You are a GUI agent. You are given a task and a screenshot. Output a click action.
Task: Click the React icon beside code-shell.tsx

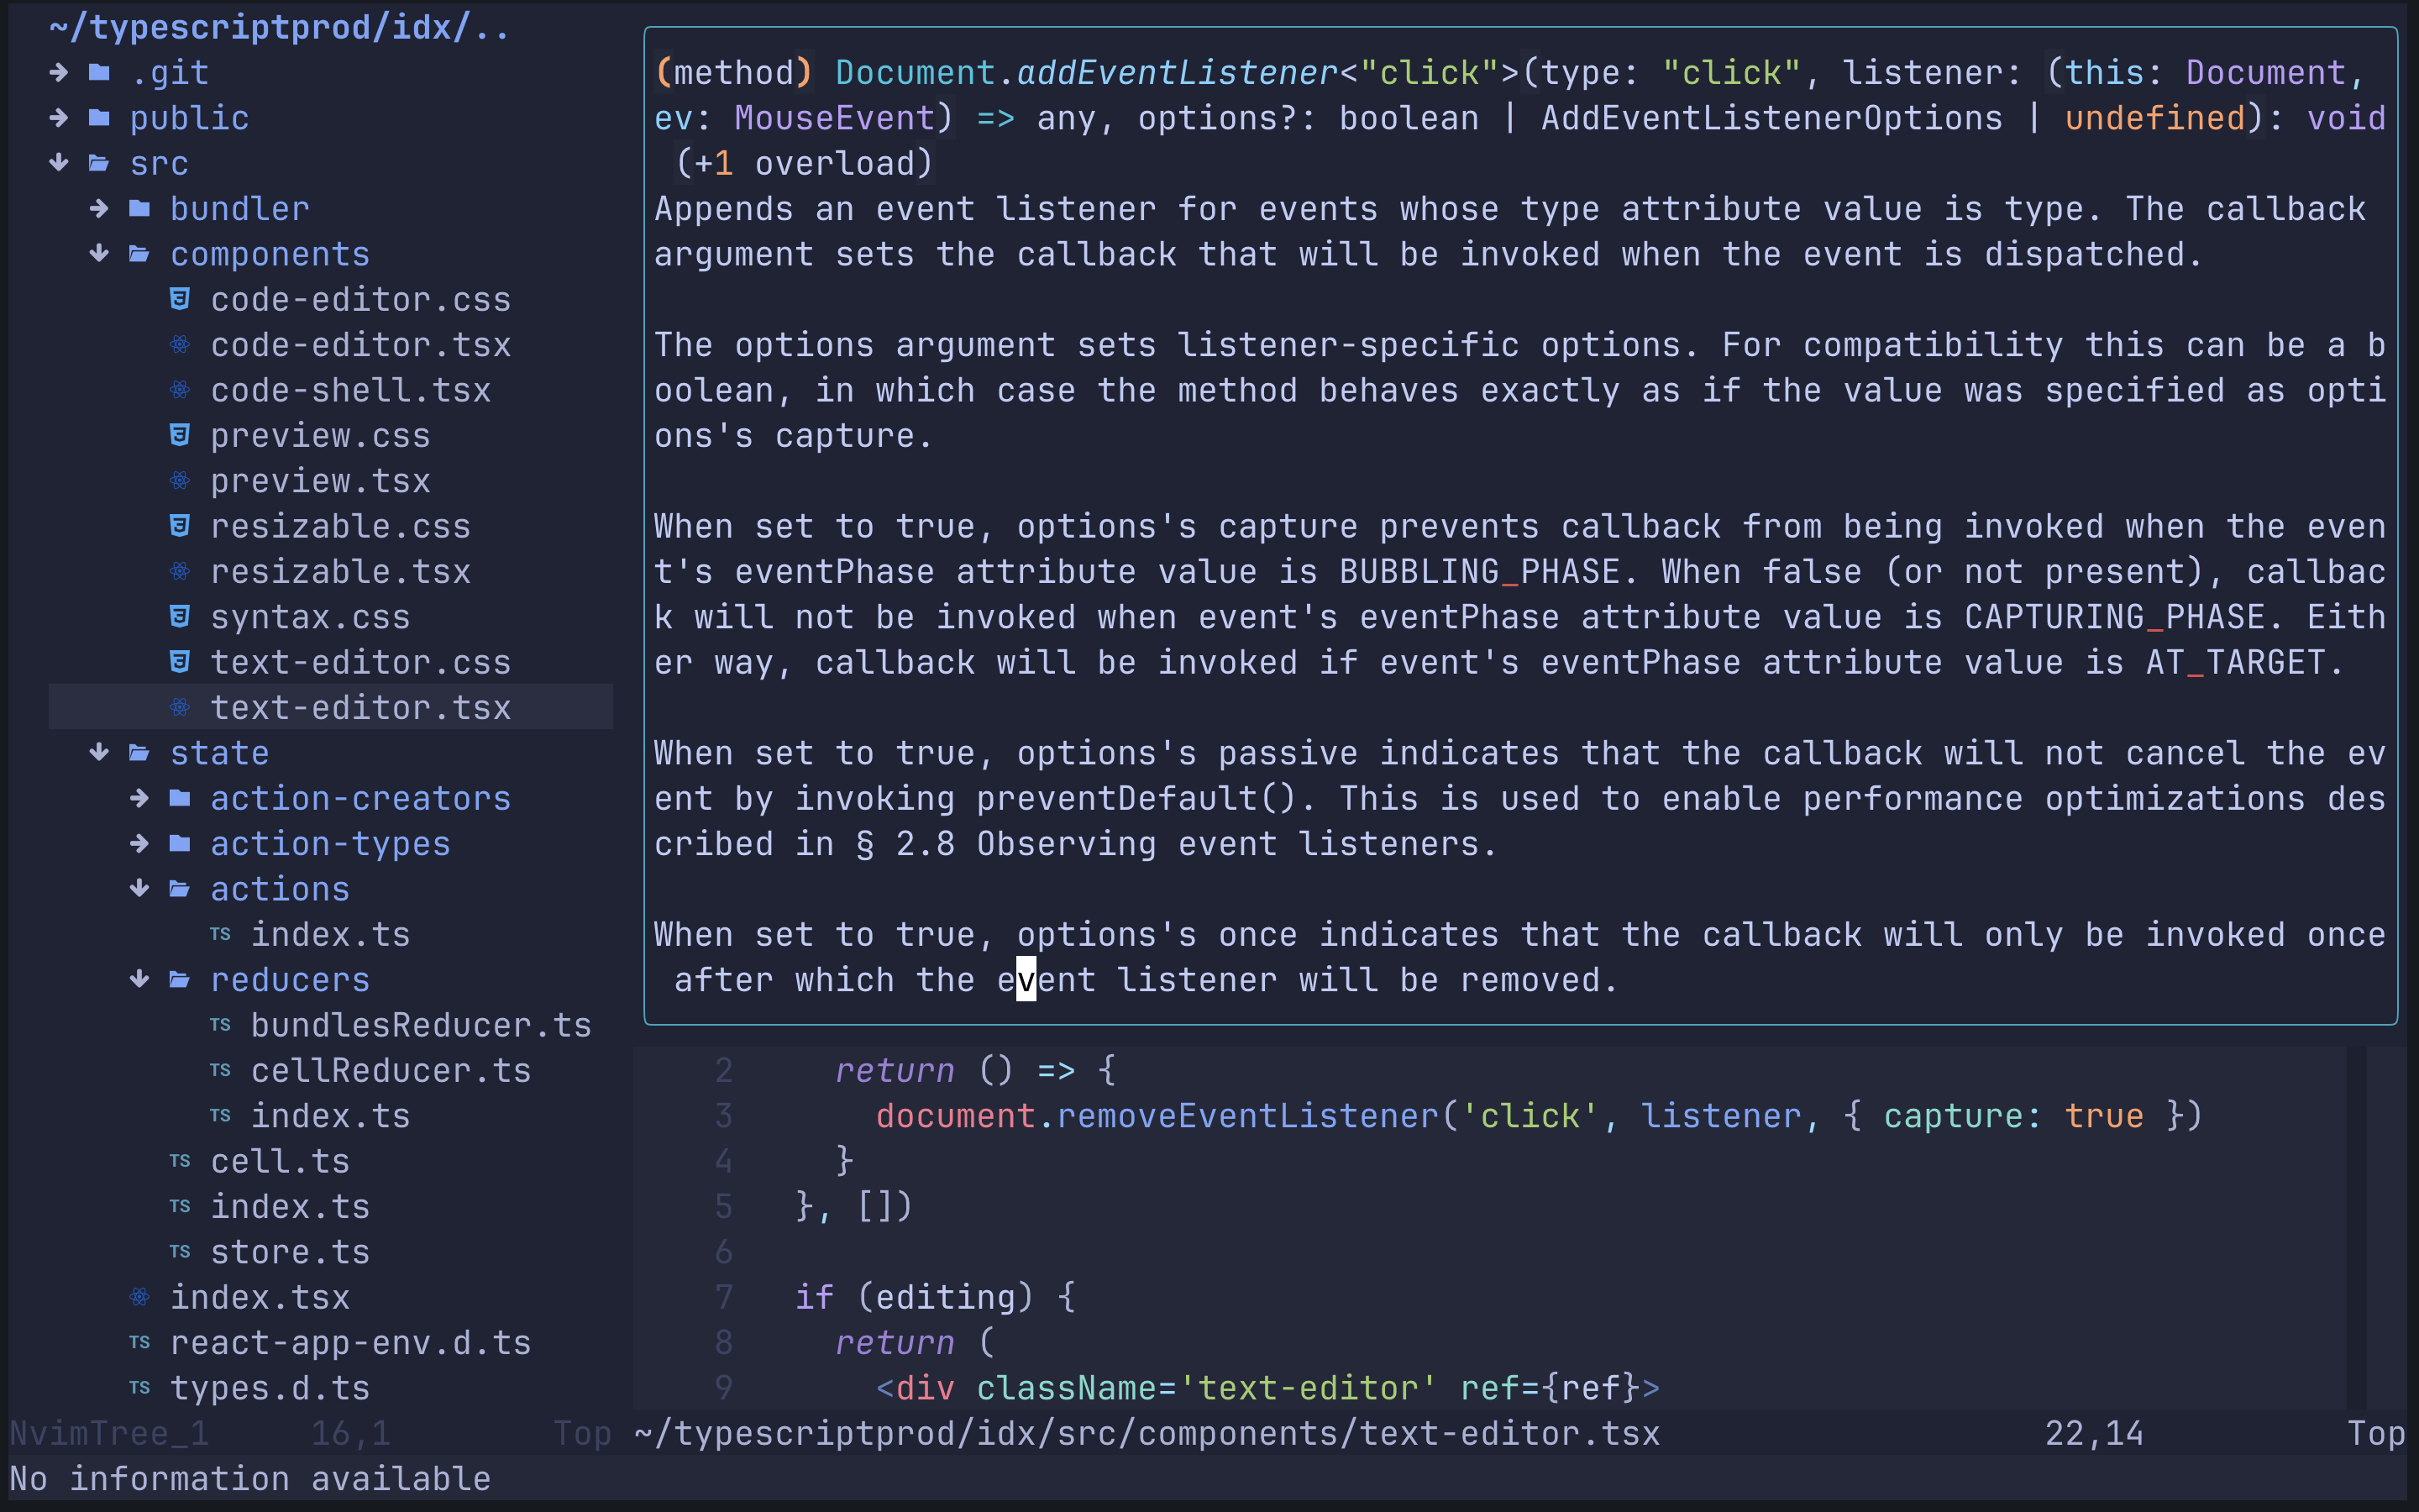[x=180, y=390]
